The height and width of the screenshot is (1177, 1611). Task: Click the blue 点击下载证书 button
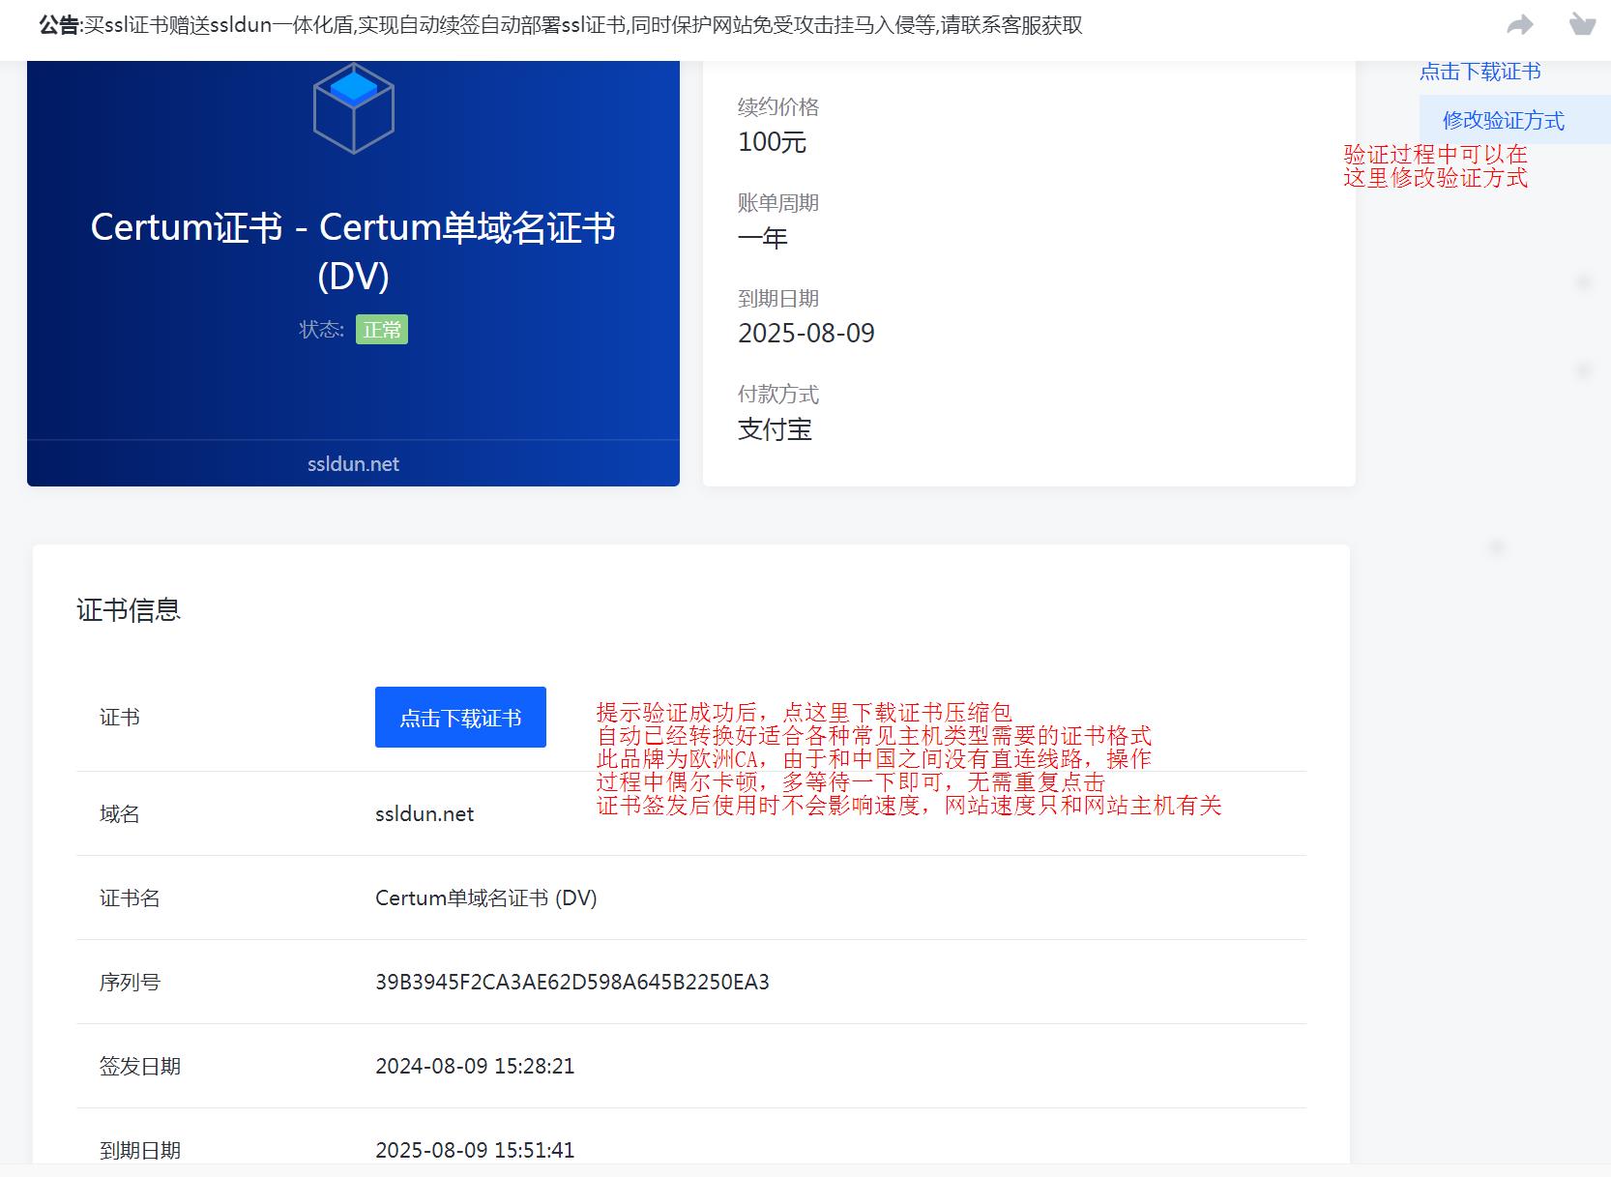point(460,718)
